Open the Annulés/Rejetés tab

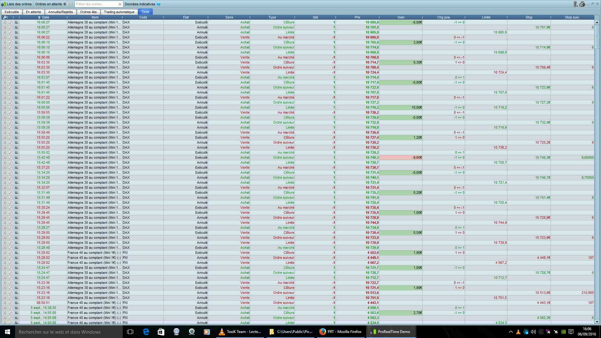click(60, 12)
